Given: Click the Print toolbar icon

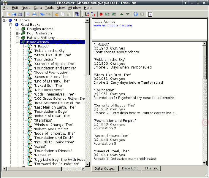Looking at the screenshot, I should (34, 14).
